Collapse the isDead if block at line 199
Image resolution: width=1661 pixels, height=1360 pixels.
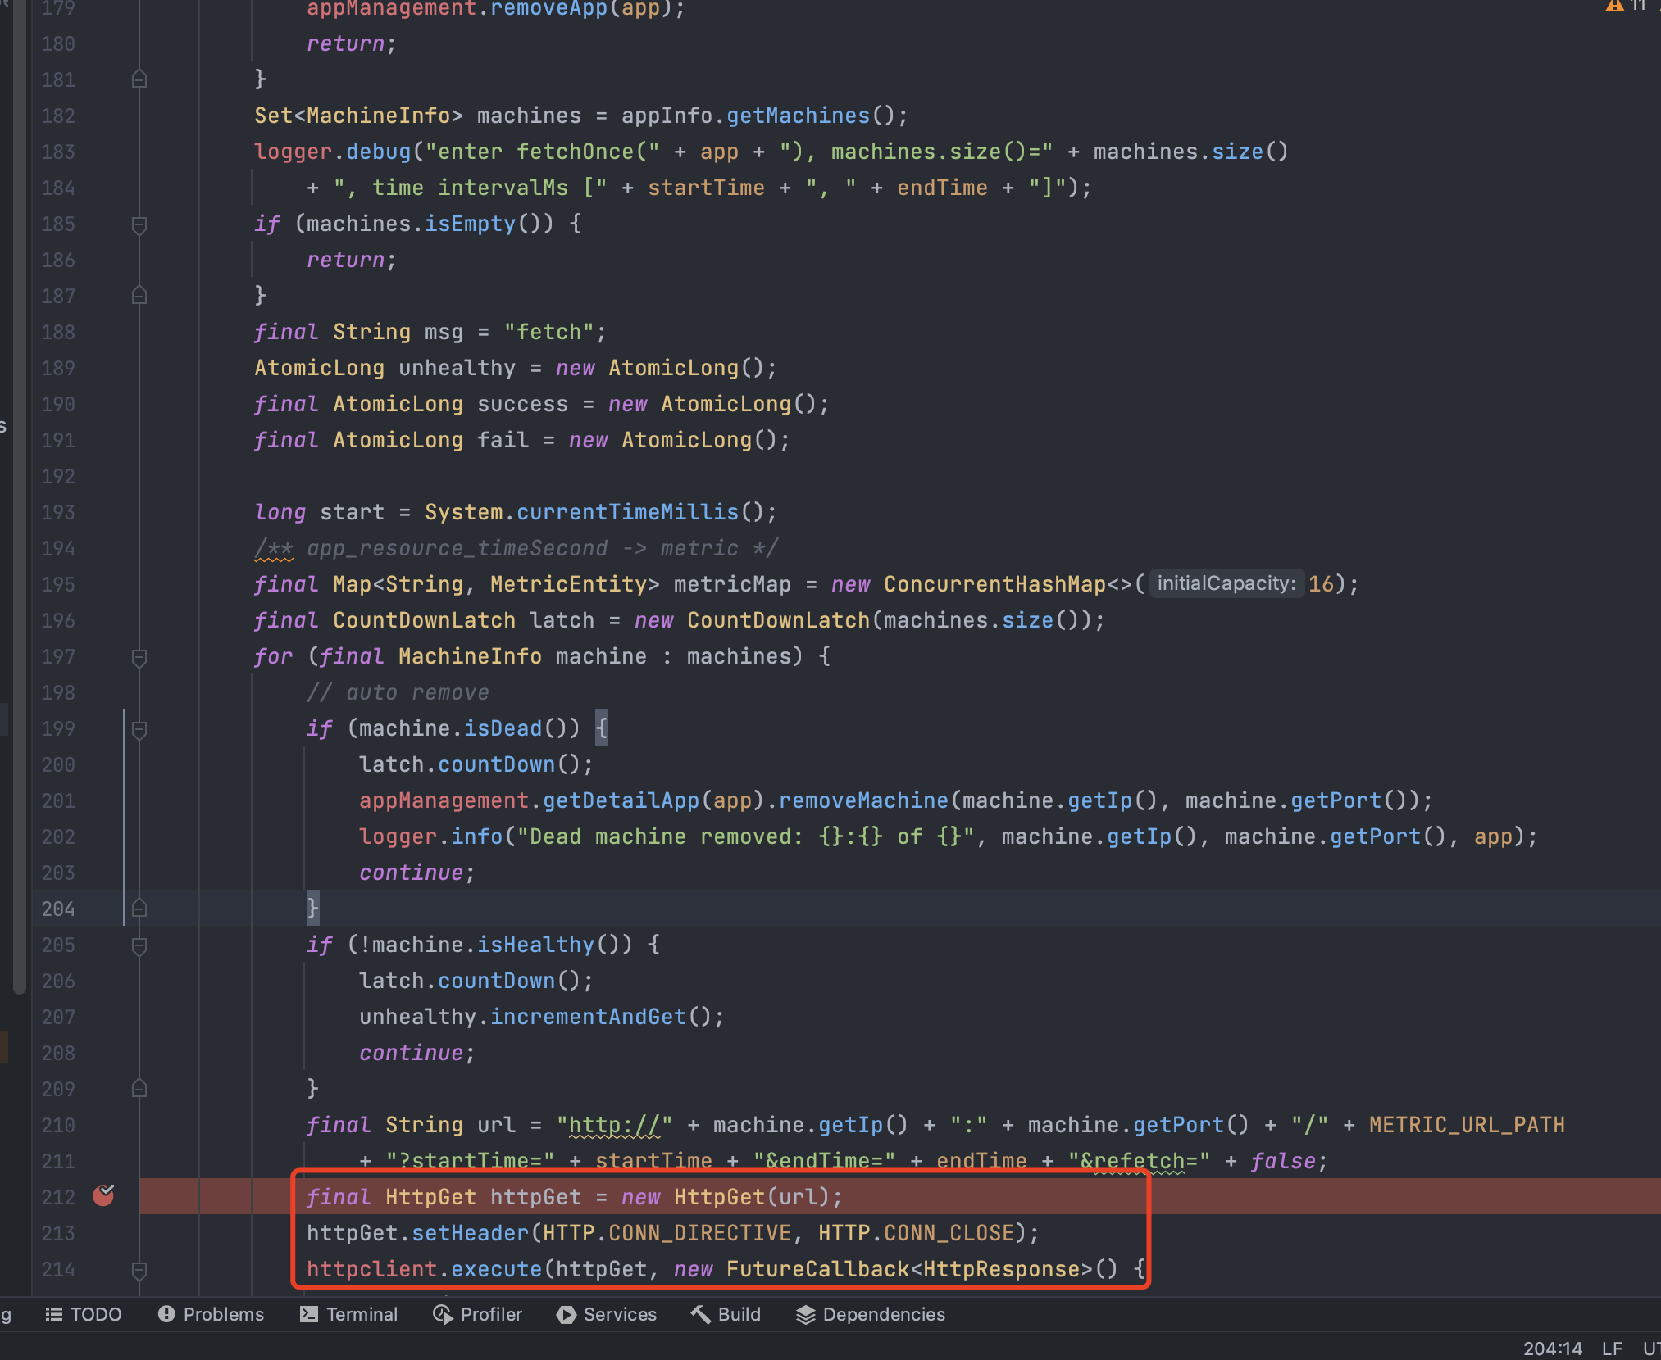pos(139,728)
